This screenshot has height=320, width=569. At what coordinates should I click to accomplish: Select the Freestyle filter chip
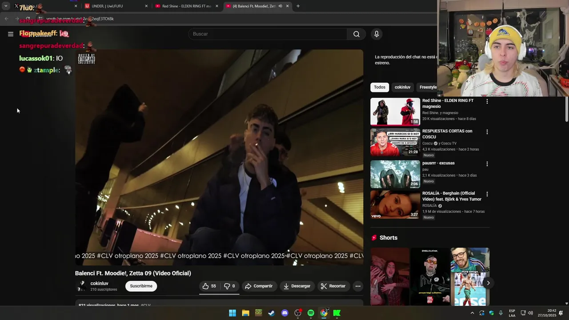pos(428,87)
